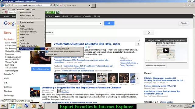The height and width of the screenshot is (109, 195).
Task: Click Mitt Romney related link
Action: 126,61
